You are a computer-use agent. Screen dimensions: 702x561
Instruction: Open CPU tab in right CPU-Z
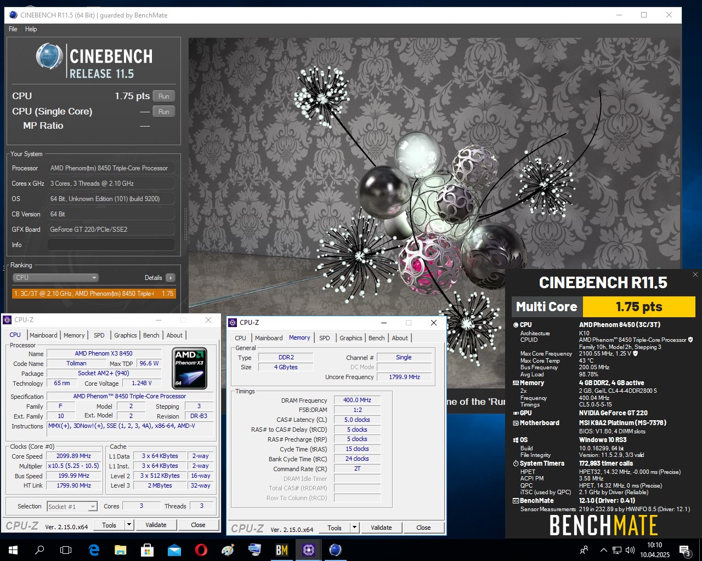[x=240, y=338]
